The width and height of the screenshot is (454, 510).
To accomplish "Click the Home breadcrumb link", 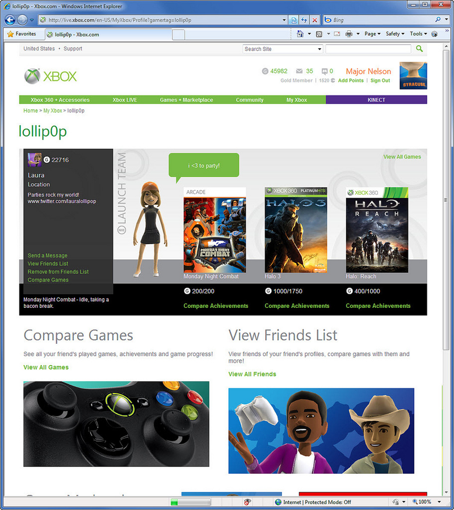I will (x=31, y=111).
